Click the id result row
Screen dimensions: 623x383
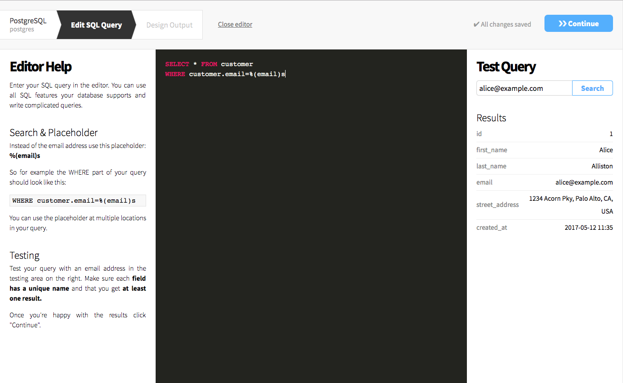[x=544, y=134]
